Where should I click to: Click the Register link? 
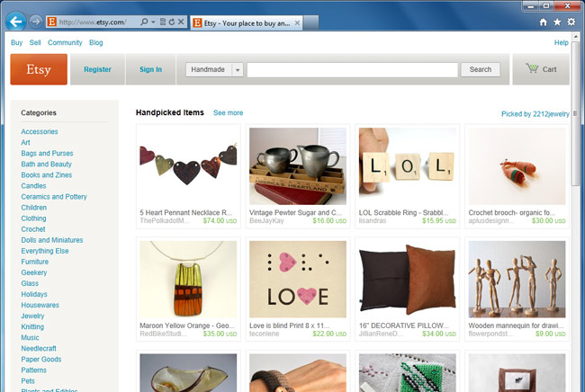pyautogui.click(x=97, y=69)
